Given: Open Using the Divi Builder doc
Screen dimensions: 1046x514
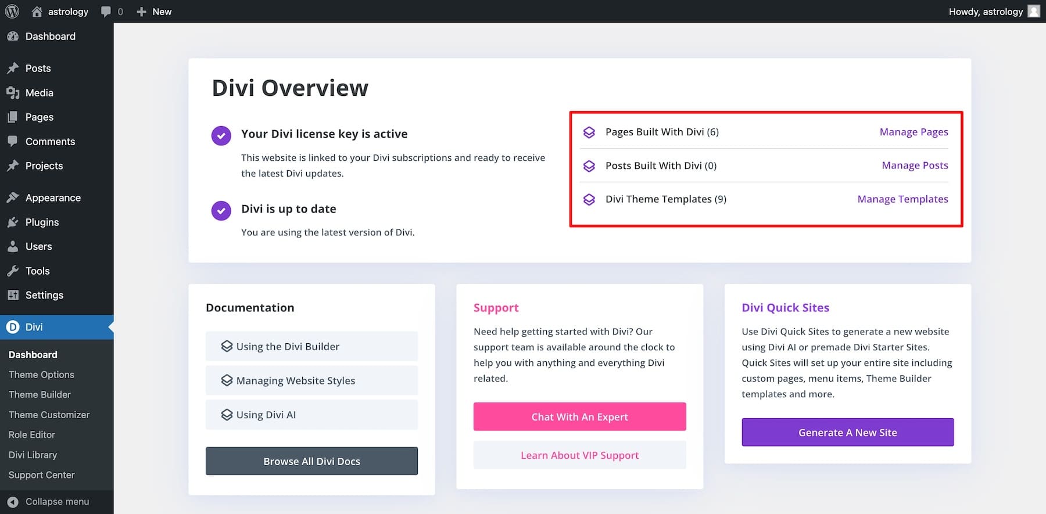Looking at the screenshot, I should pos(311,346).
